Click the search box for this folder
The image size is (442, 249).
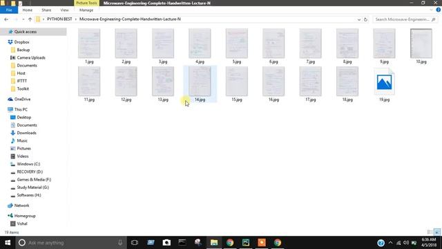405,19
